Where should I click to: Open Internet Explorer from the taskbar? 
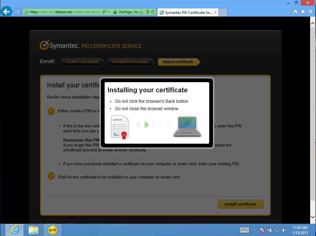click(x=14, y=230)
